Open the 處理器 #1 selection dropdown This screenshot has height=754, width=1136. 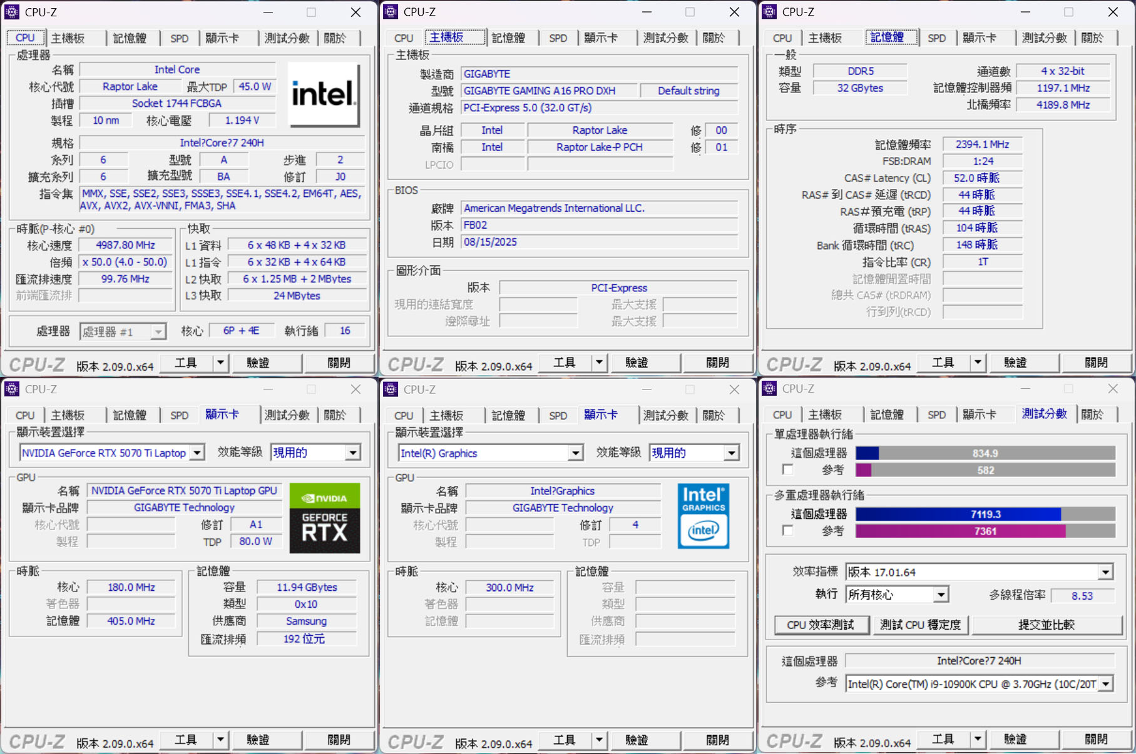pyautogui.click(x=159, y=331)
